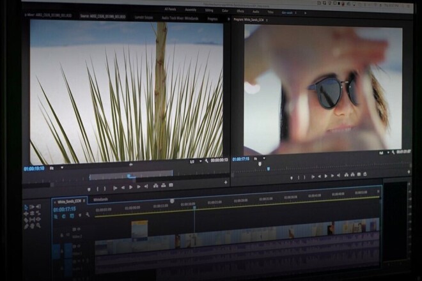Open the Audio Track Mixer tab

coord(180,18)
